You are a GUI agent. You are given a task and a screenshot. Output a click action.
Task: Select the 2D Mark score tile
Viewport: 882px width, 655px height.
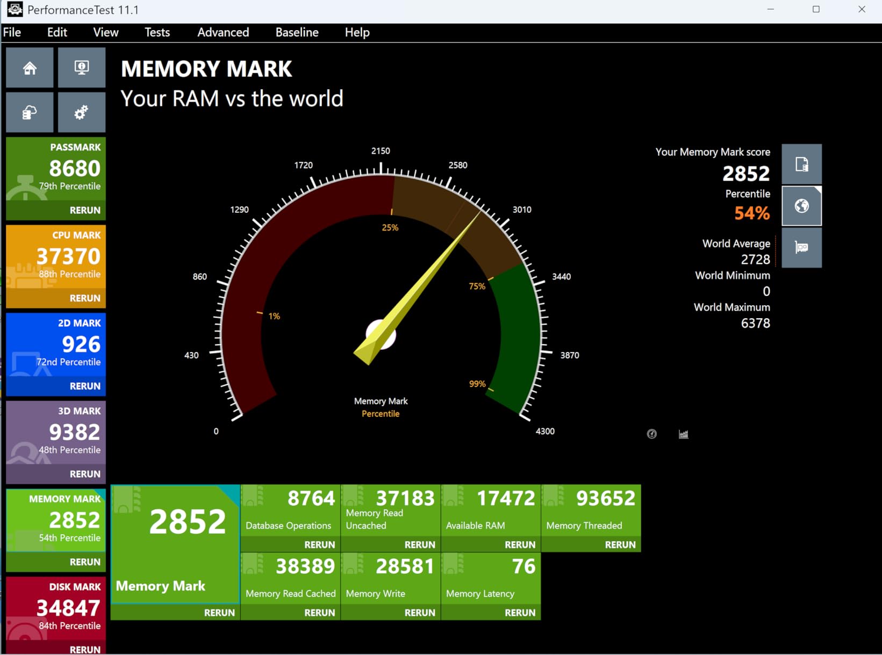[x=56, y=345]
